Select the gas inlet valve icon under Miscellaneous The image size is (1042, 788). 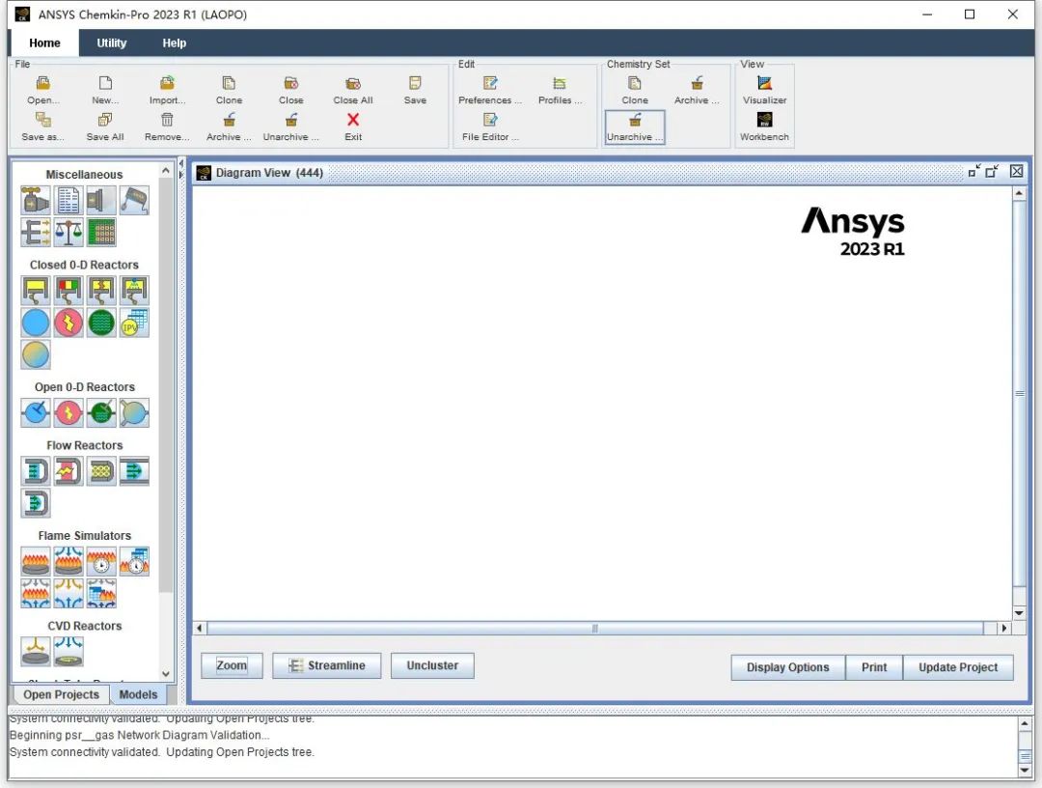[x=35, y=200]
